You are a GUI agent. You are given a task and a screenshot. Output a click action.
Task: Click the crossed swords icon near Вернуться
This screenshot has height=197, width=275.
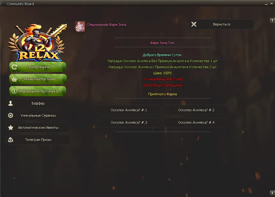click(x=194, y=24)
